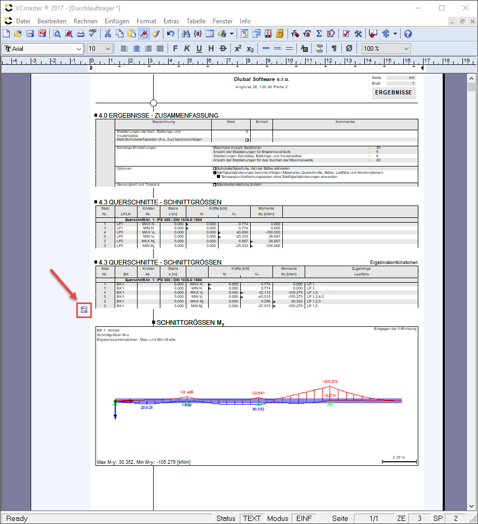The height and width of the screenshot is (524, 478).
Task: Open VCmaster help with the question mark icon
Action: [x=408, y=33]
